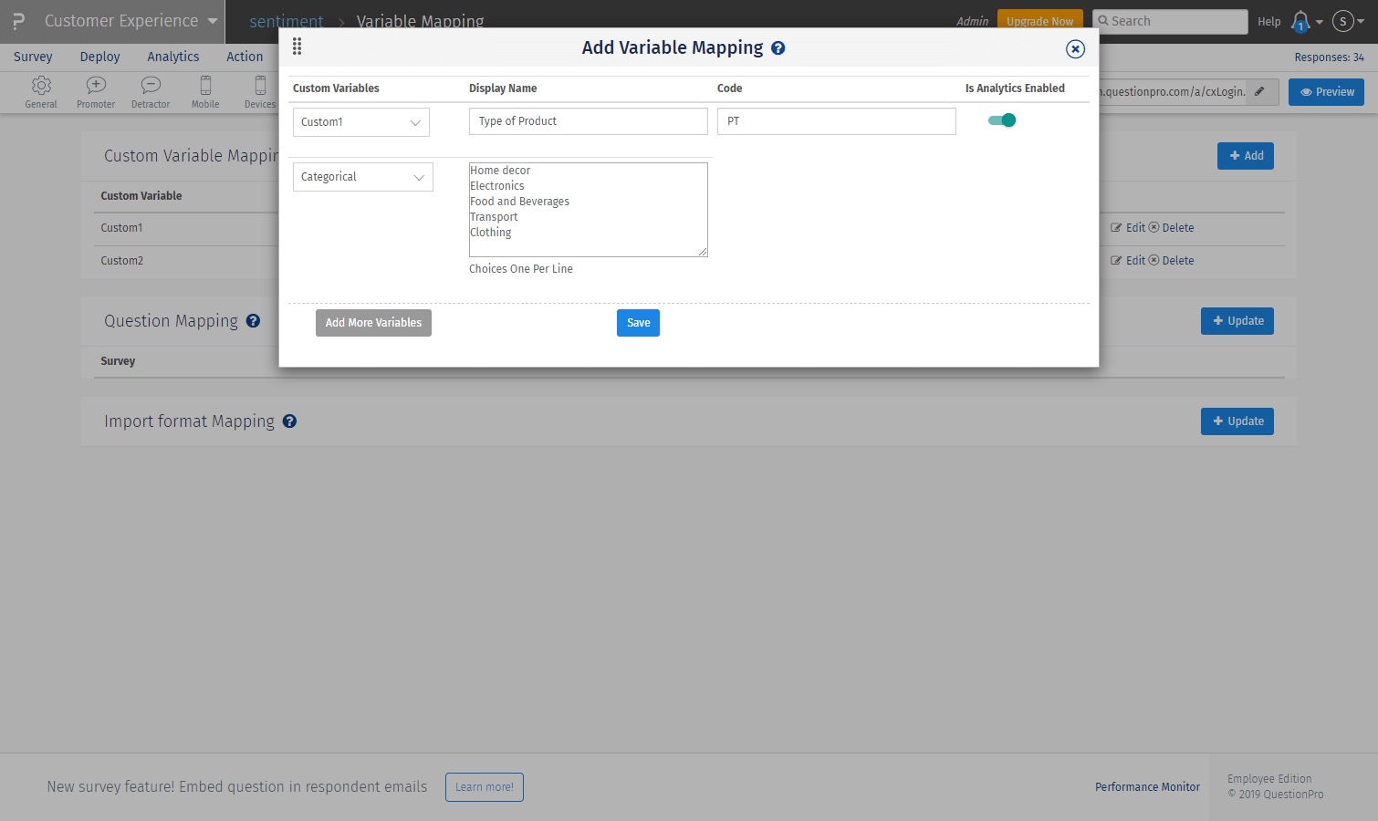
Task: Click the Display Name input field
Action: (588, 121)
